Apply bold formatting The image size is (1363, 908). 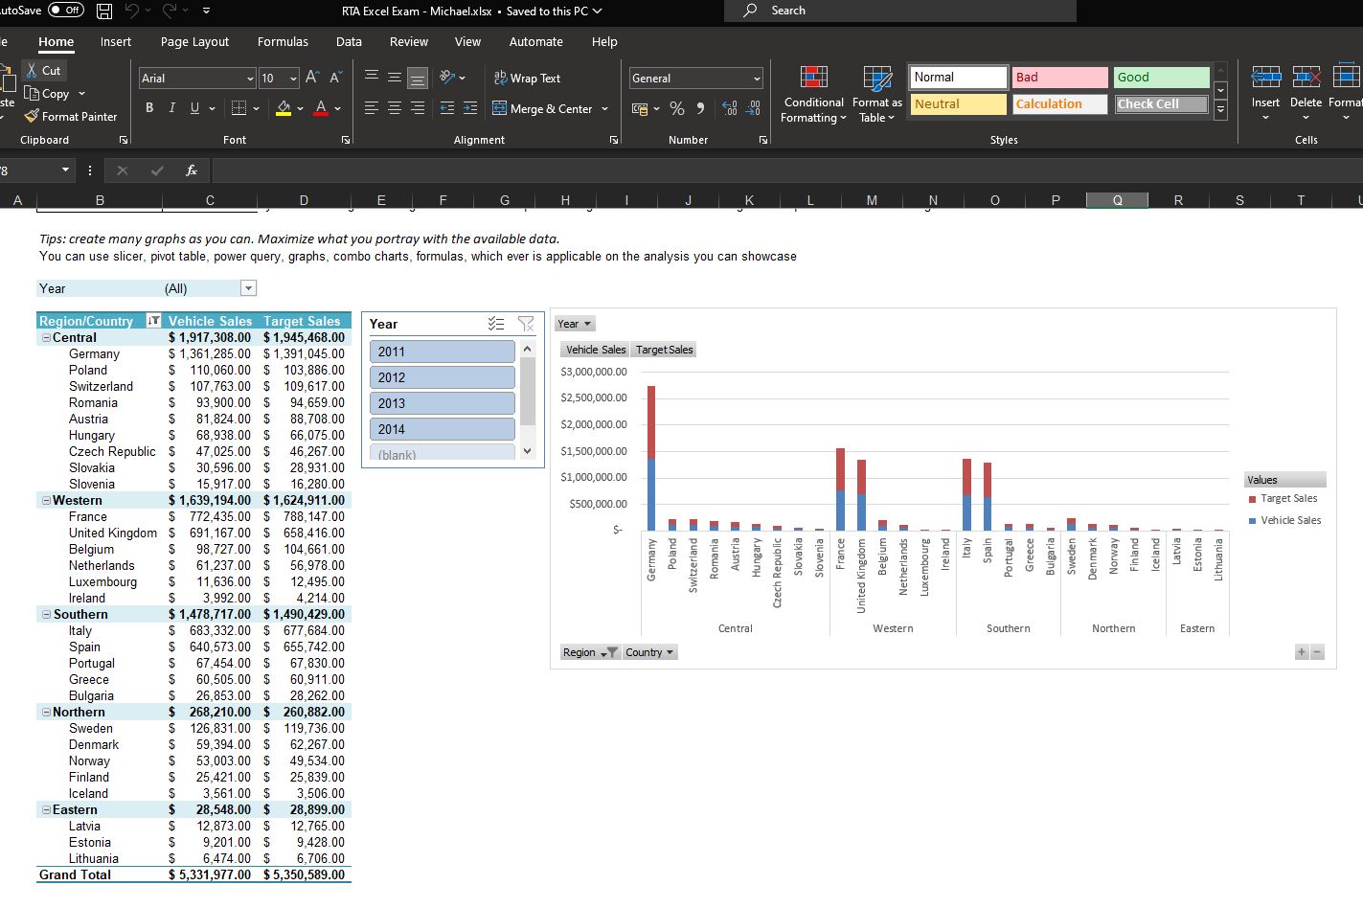tap(149, 108)
